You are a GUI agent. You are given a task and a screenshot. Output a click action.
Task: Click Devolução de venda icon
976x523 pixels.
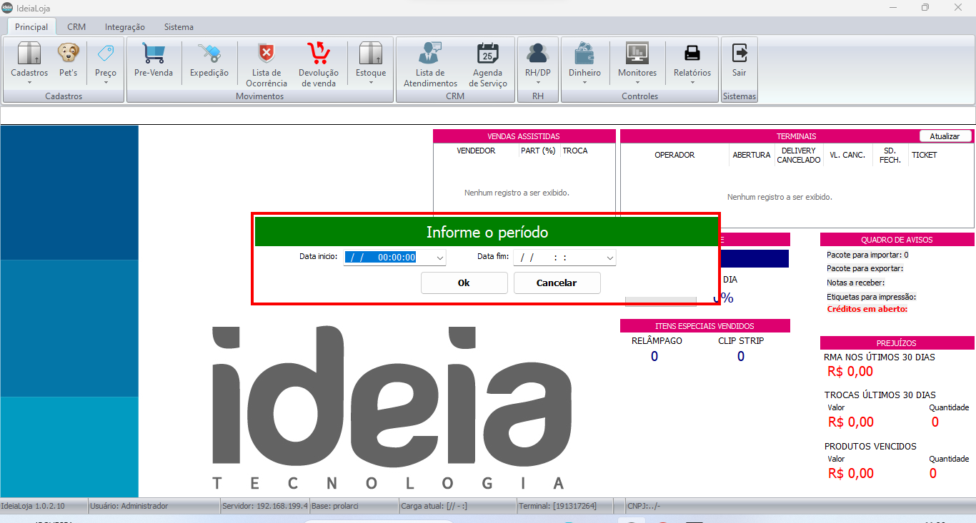[319, 54]
